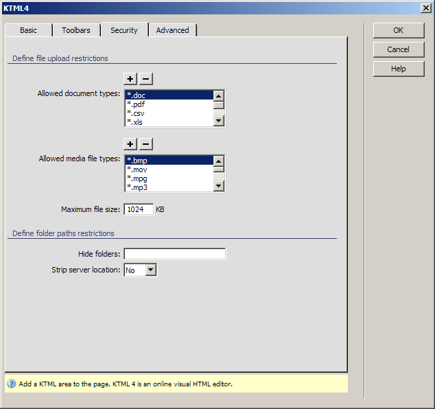Switch to the Toolbars tab

76,30
